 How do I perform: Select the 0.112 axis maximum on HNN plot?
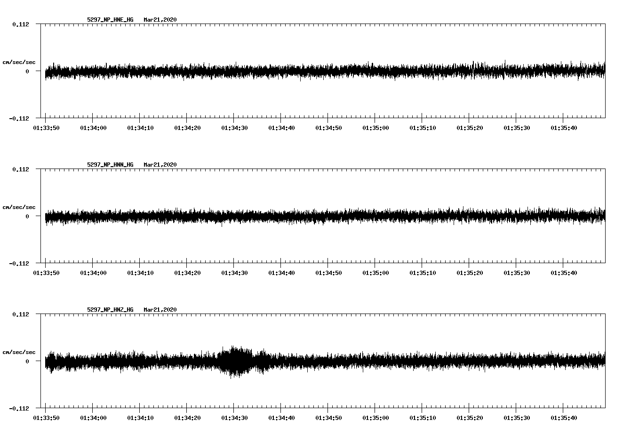(x=20, y=169)
